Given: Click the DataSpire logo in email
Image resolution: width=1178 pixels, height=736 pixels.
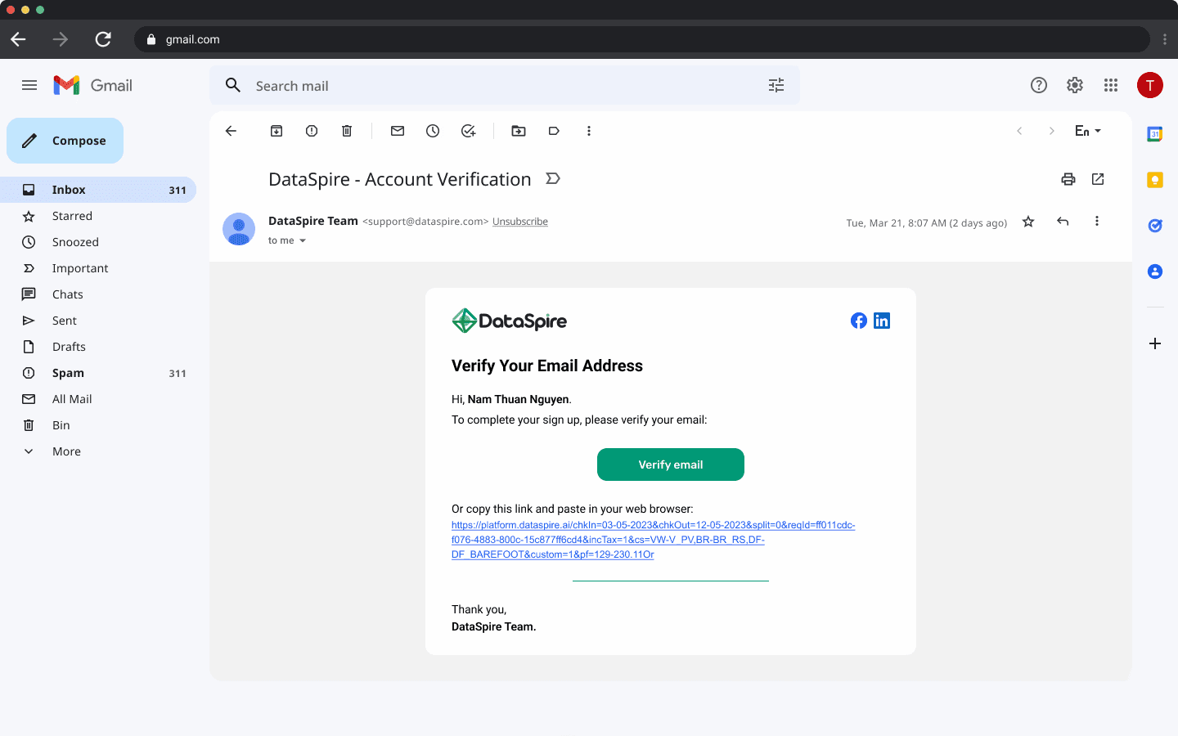Looking at the screenshot, I should tap(509, 321).
